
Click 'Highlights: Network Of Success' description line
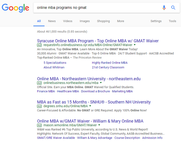click(101, 134)
